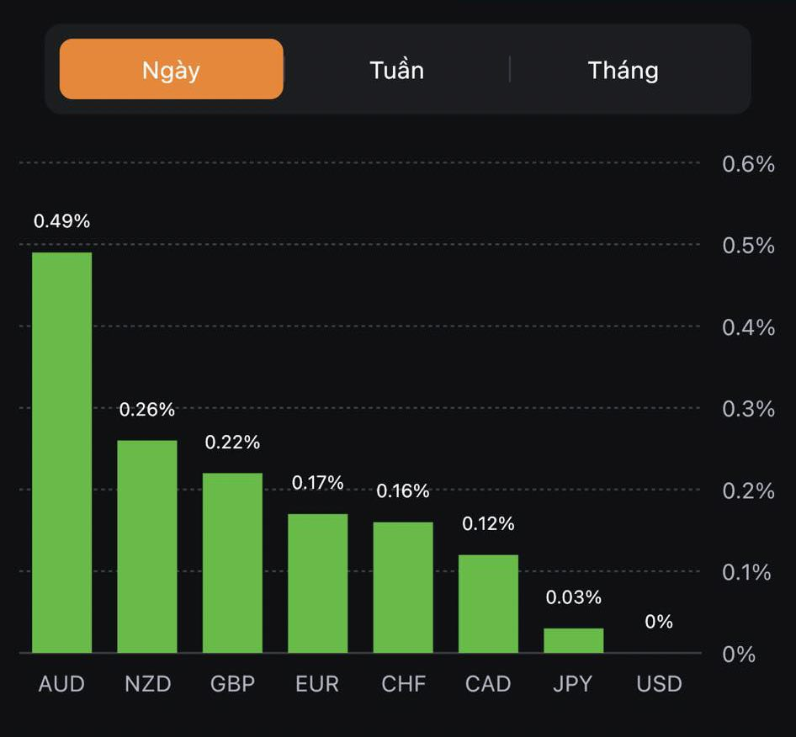Click the USD currency label
The image size is (796, 737).
coord(659,684)
